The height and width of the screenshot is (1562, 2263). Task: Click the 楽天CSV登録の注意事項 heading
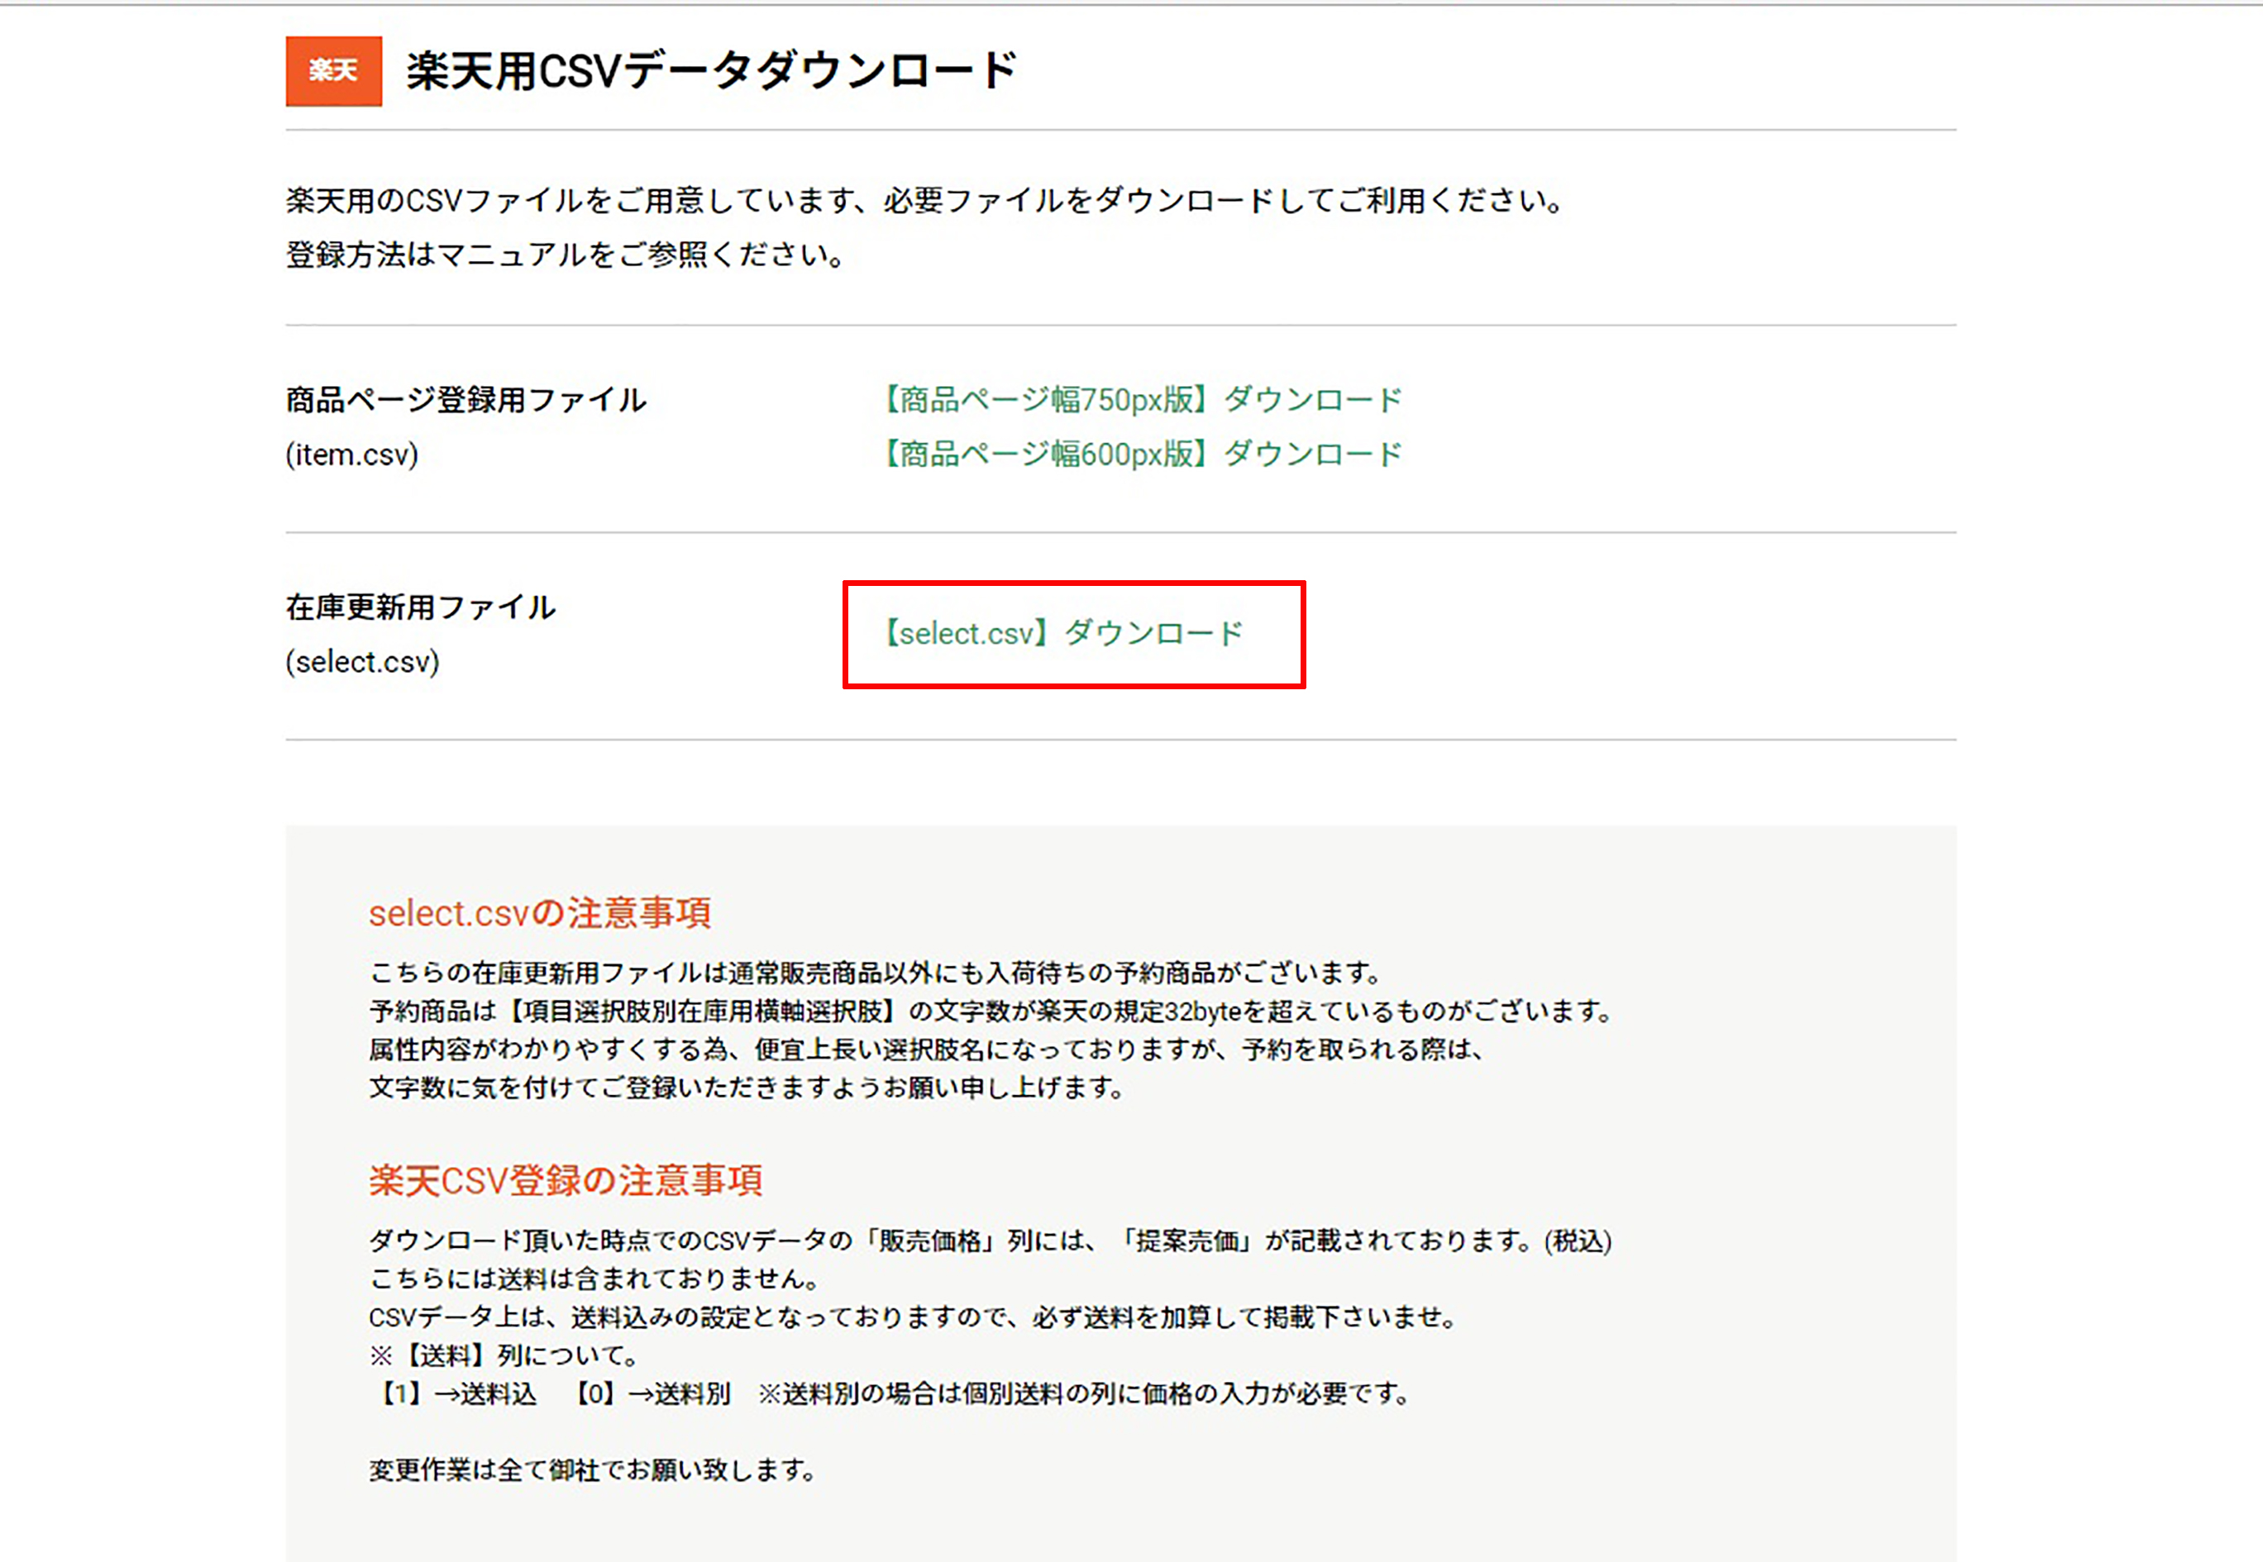pos(566,1180)
